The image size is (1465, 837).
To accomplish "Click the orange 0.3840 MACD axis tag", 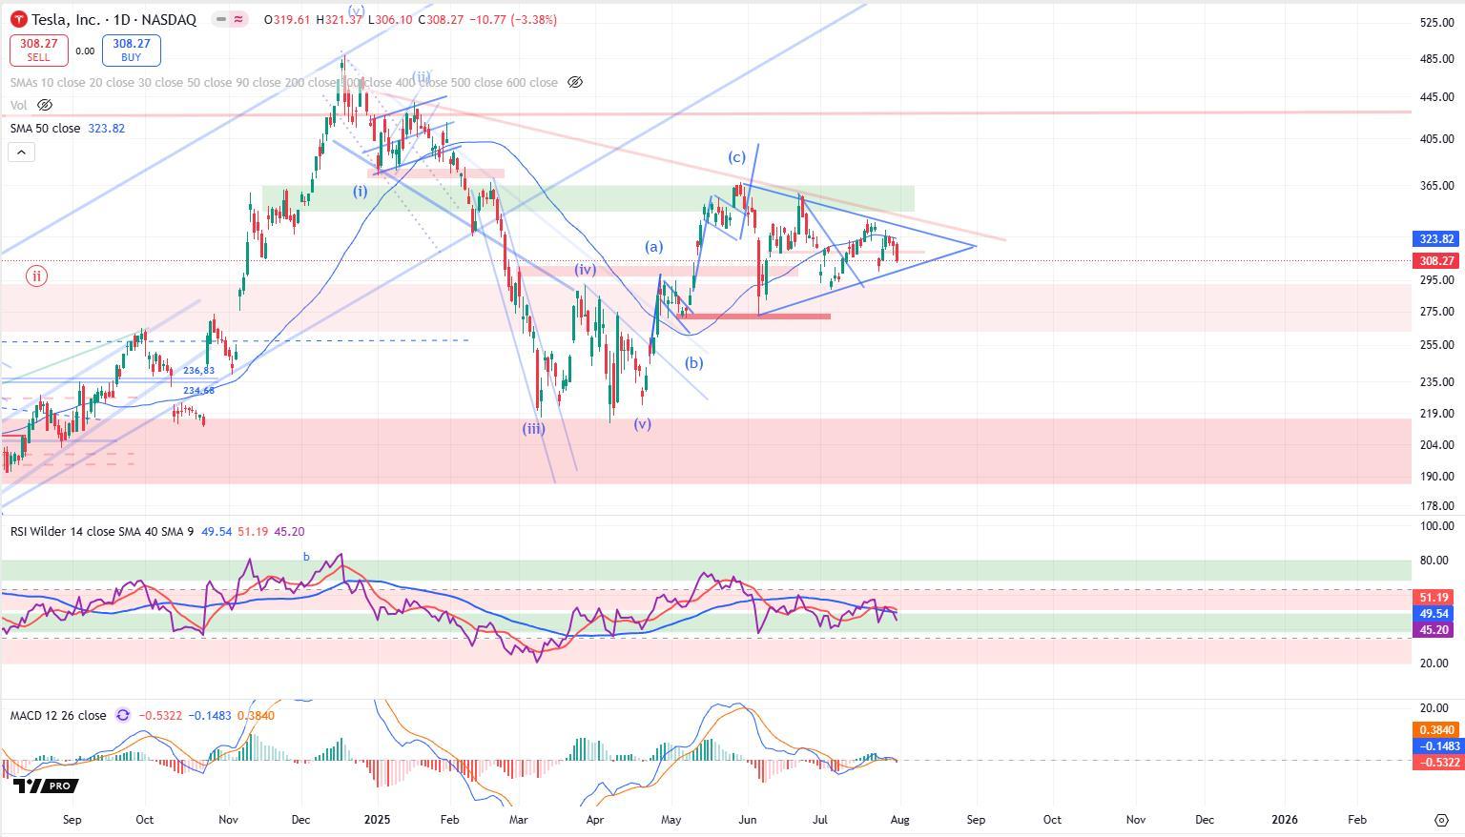I will pyautogui.click(x=1436, y=729).
